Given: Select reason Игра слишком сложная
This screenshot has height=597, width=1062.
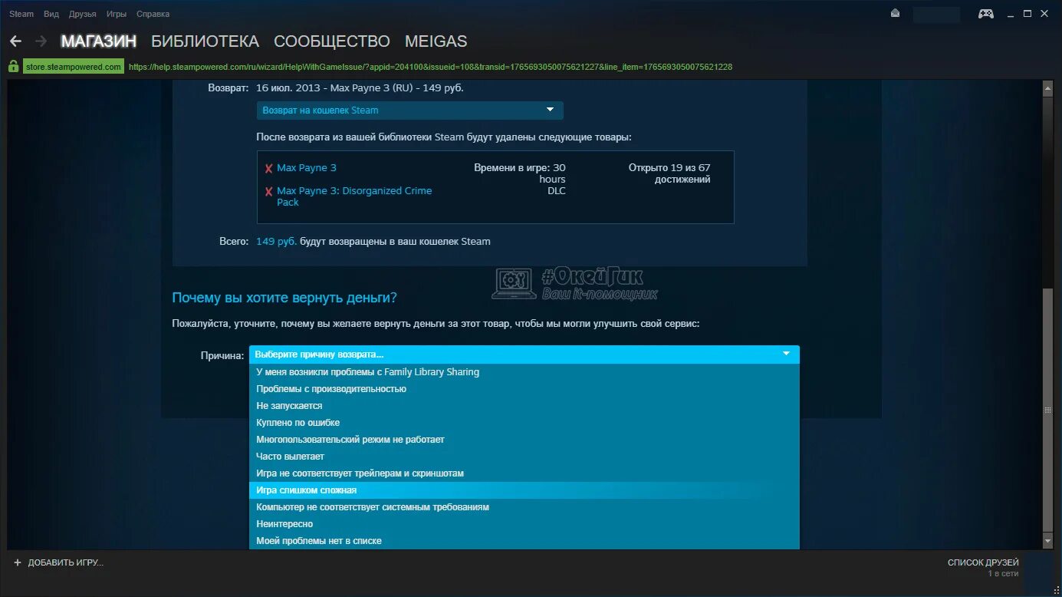Looking at the screenshot, I should pos(524,490).
